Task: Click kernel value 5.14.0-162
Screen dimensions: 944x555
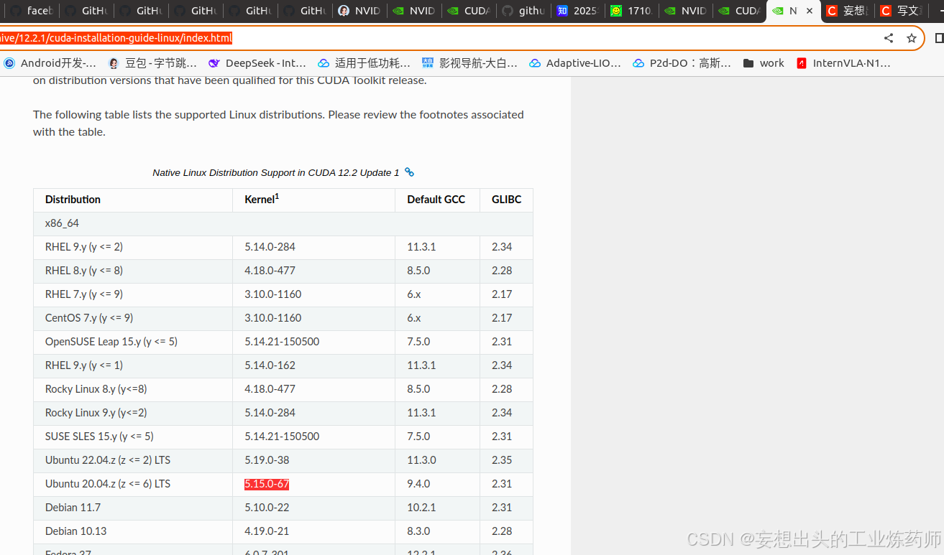Action: tap(270, 365)
